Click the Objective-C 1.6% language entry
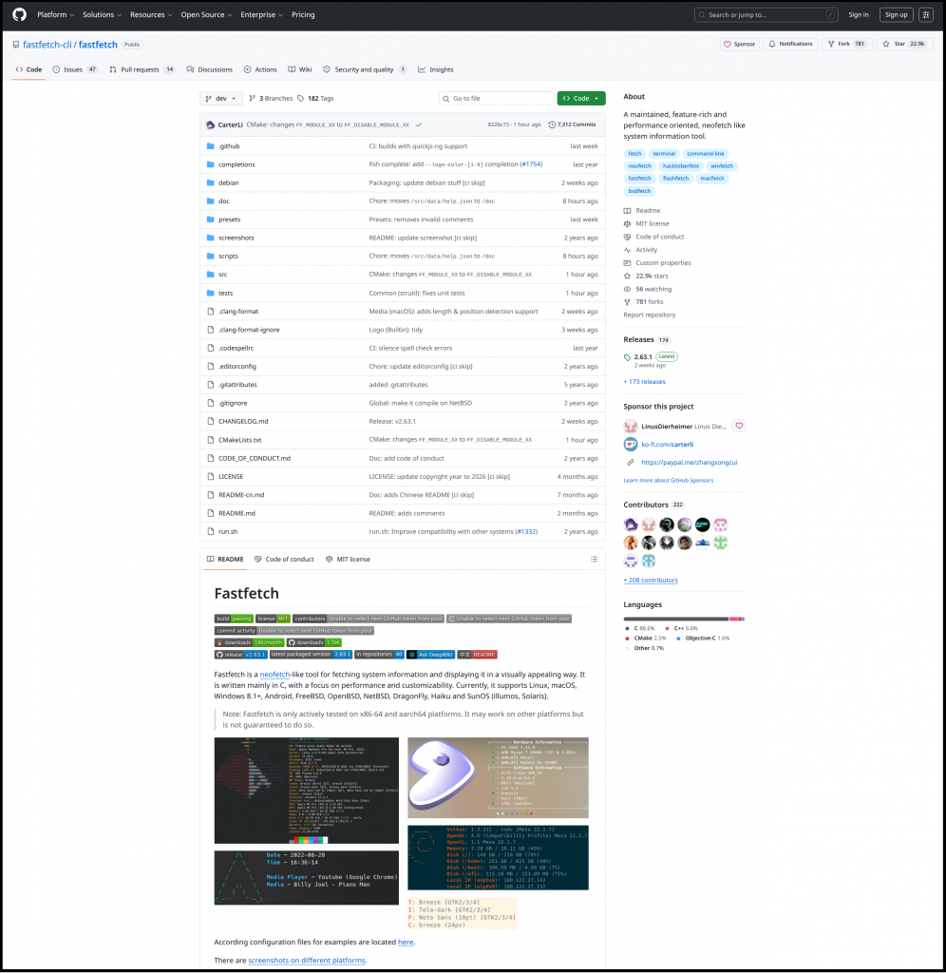The width and height of the screenshot is (946, 973). (x=703, y=638)
